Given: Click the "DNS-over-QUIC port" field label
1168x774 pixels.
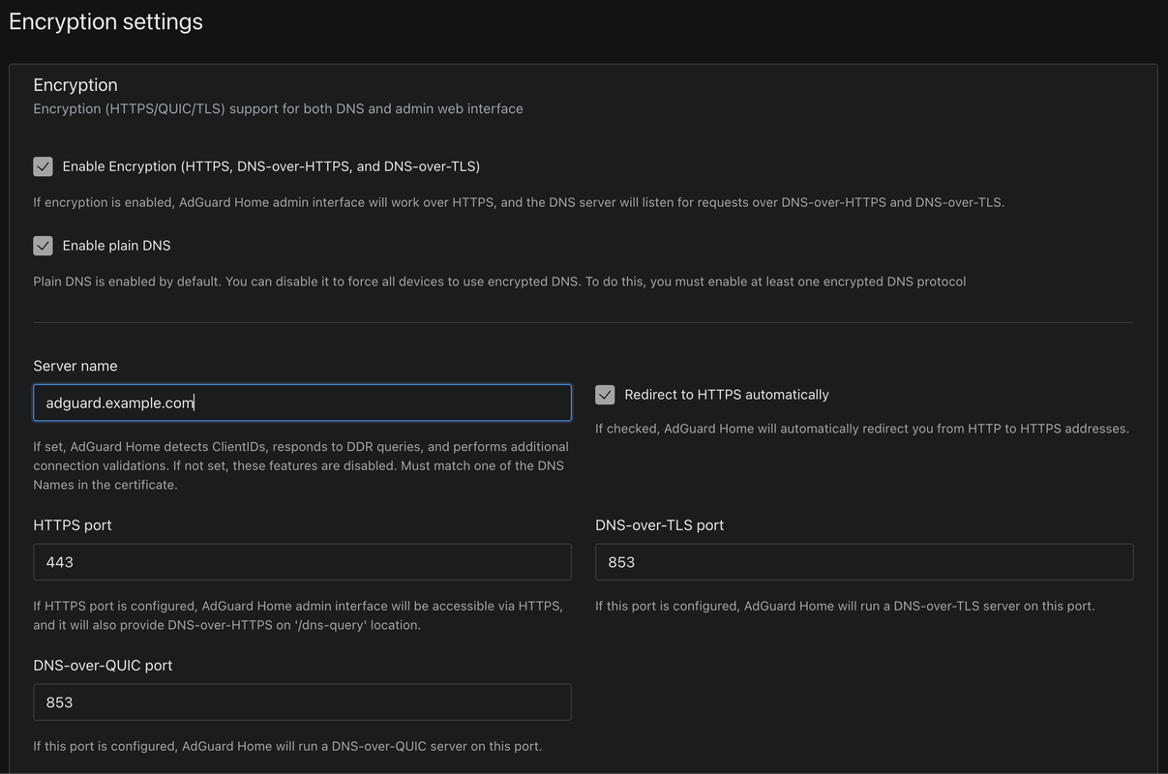Looking at the screenshot, I should 103,666.
